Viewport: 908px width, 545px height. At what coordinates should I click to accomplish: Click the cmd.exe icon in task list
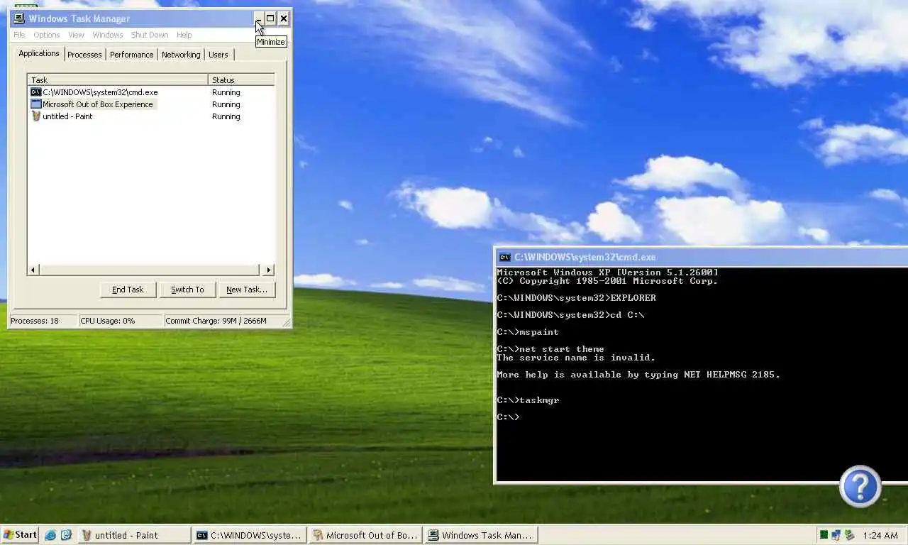pyautogui.click(x=35, y=92)
